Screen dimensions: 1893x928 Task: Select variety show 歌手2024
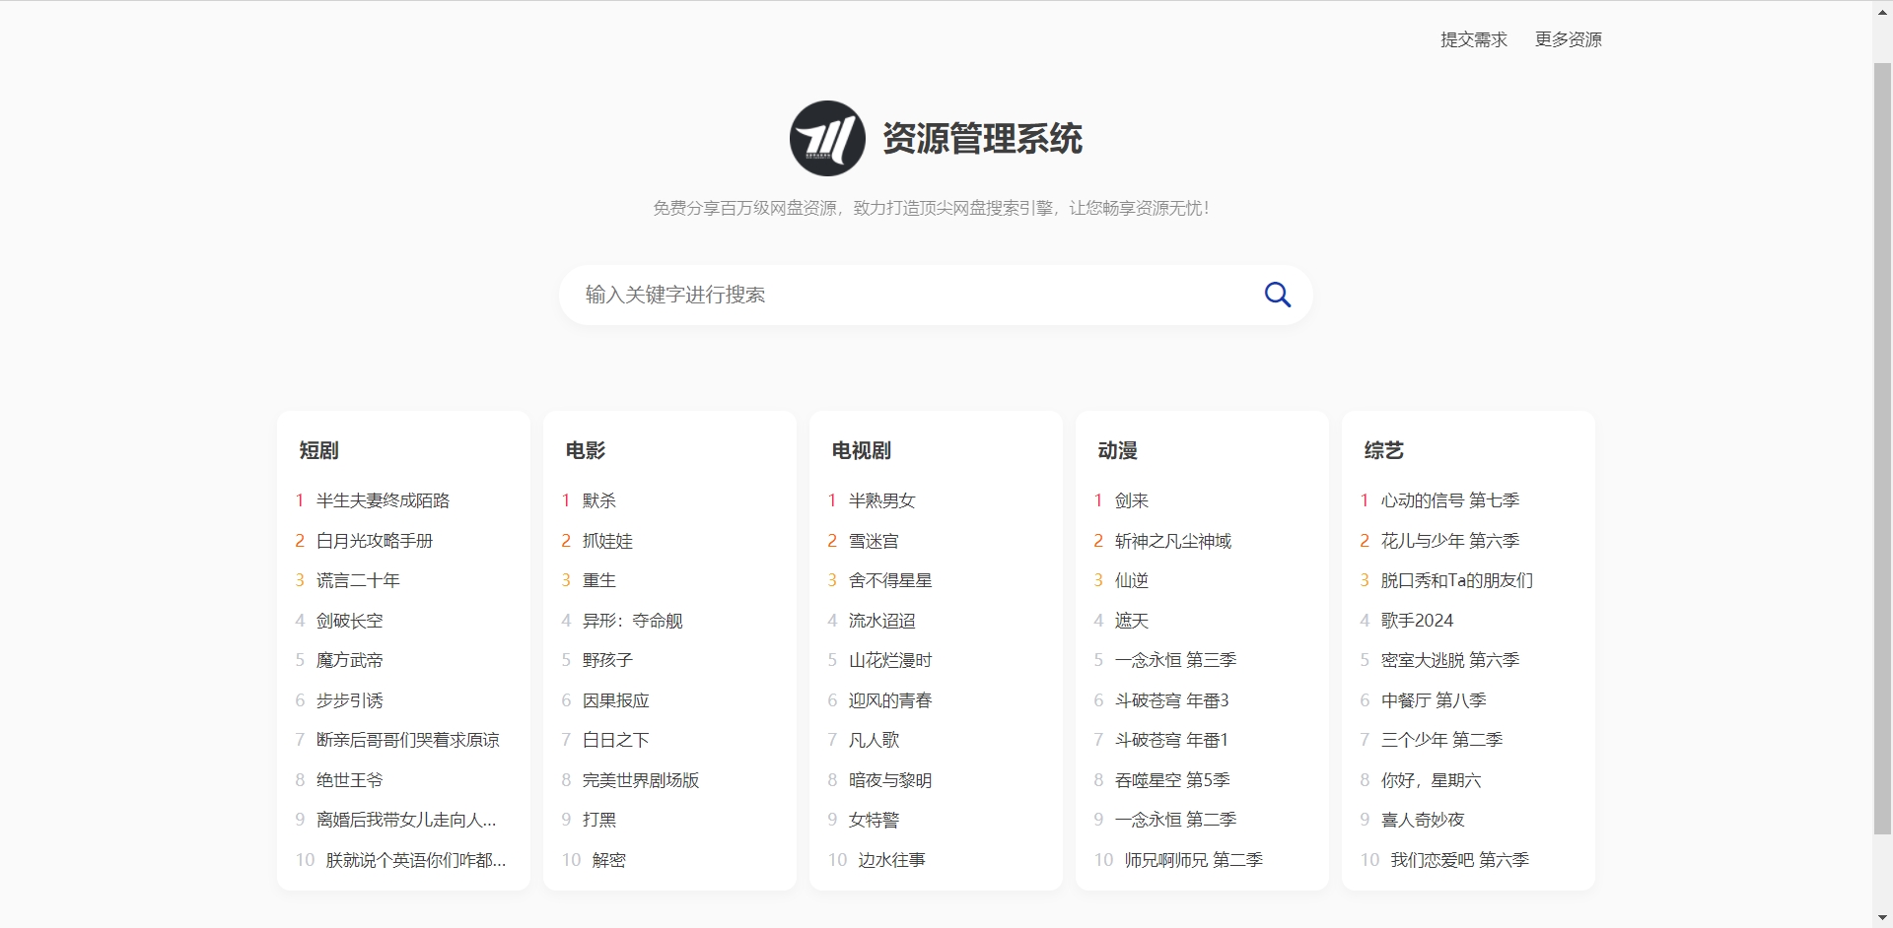(1417, 621)
